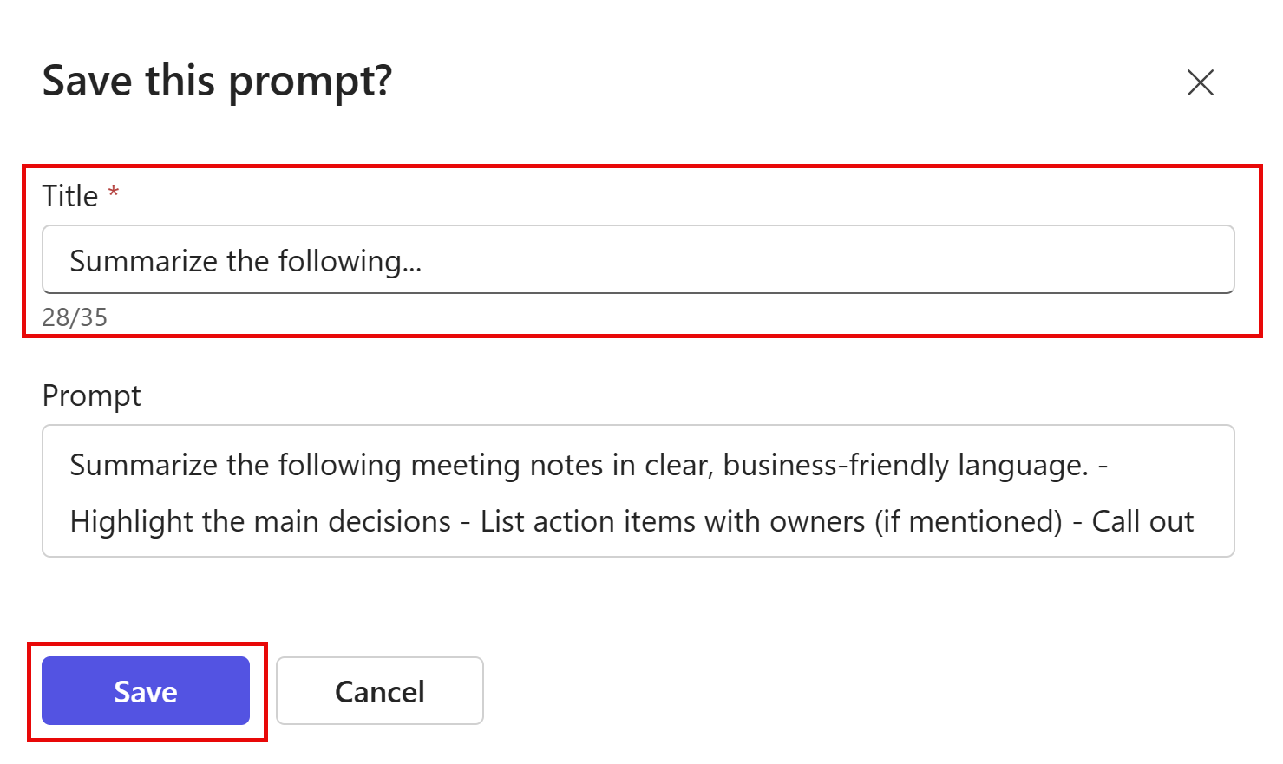Click the red required asterisk next to Title

pos(114,193)
